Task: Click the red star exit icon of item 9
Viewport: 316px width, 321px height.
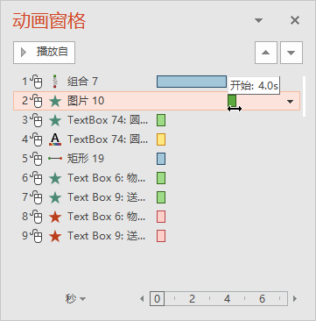Action: coord(55,236)
